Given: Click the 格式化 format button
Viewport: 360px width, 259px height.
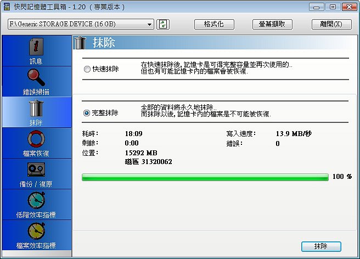Looking at the screenshot, I should tap(214, 24).
